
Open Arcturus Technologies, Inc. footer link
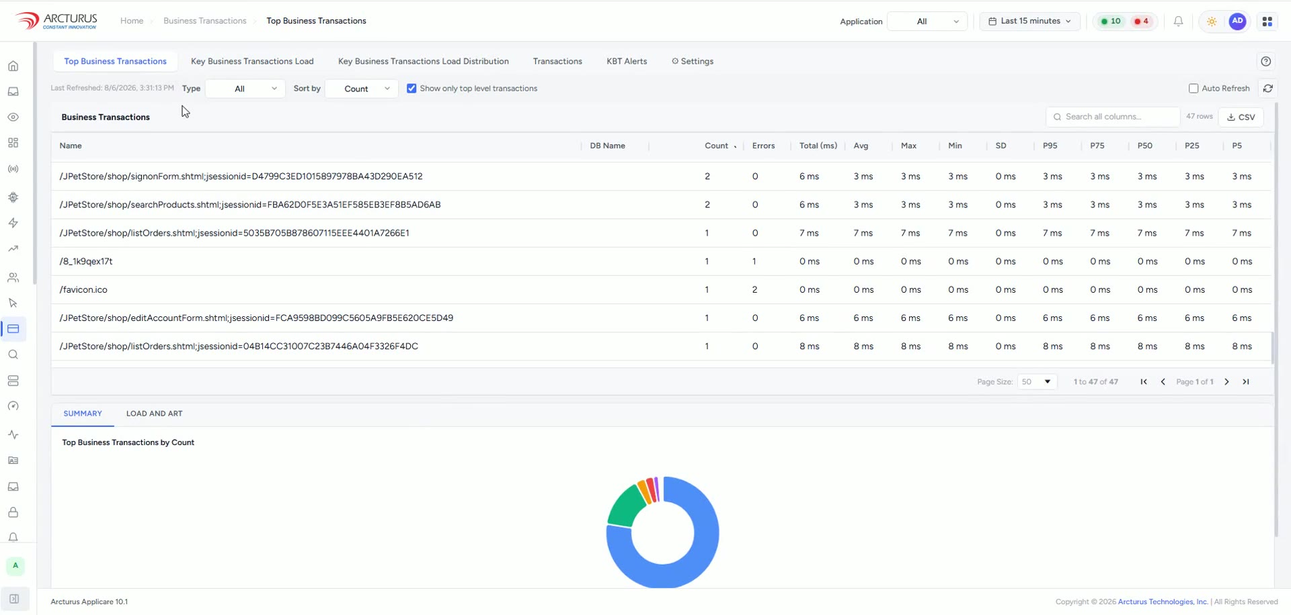pos(1163,602)
